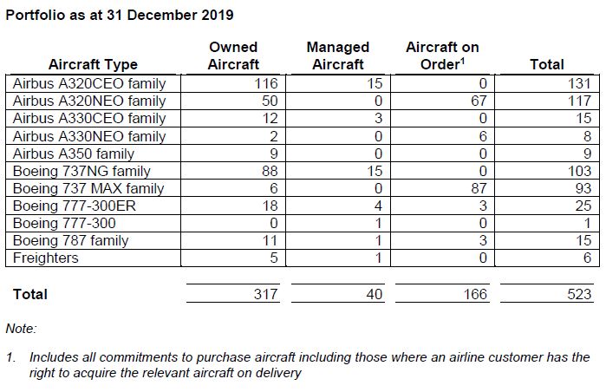The image size is (606, 392).
Task: Click the Boeing 777-300ER row label
Action: pyautogui.click(x=75, y=206)
